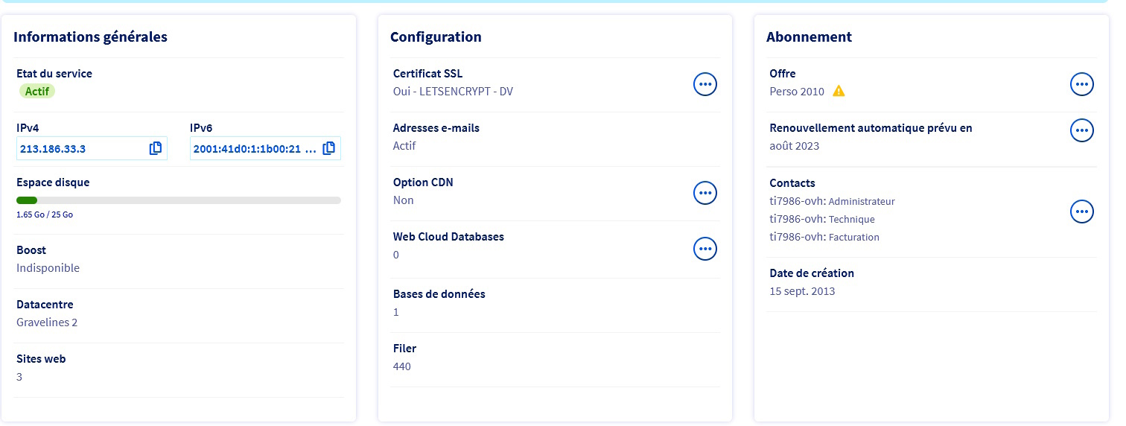Viewport: 1126px width, 426px height.
Task: Open the Web Cloud Databases actions menu
Action: pyautogui.click(x=704, y=248)
